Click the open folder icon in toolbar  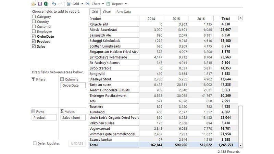pyautogui.click(x=34, y=4)
